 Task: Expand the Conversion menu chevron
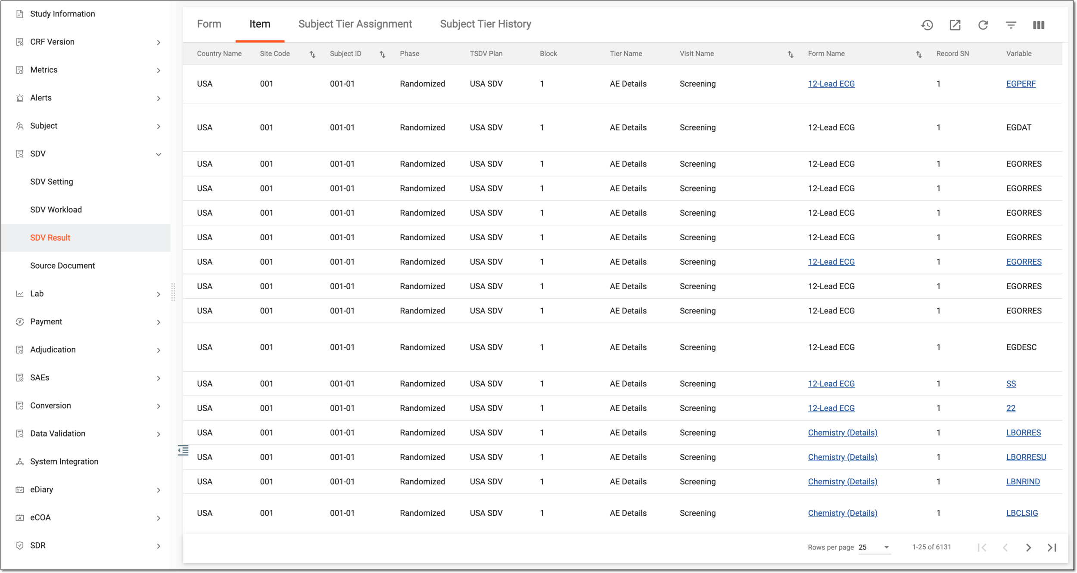point(159,406)
